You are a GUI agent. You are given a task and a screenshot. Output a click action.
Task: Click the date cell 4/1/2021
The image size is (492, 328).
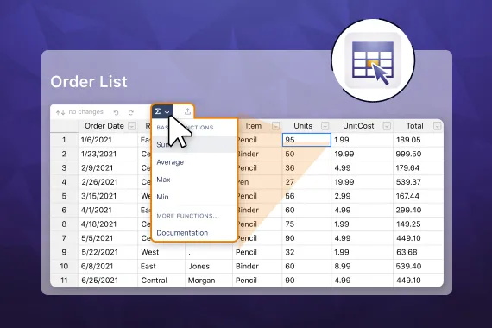108,210
